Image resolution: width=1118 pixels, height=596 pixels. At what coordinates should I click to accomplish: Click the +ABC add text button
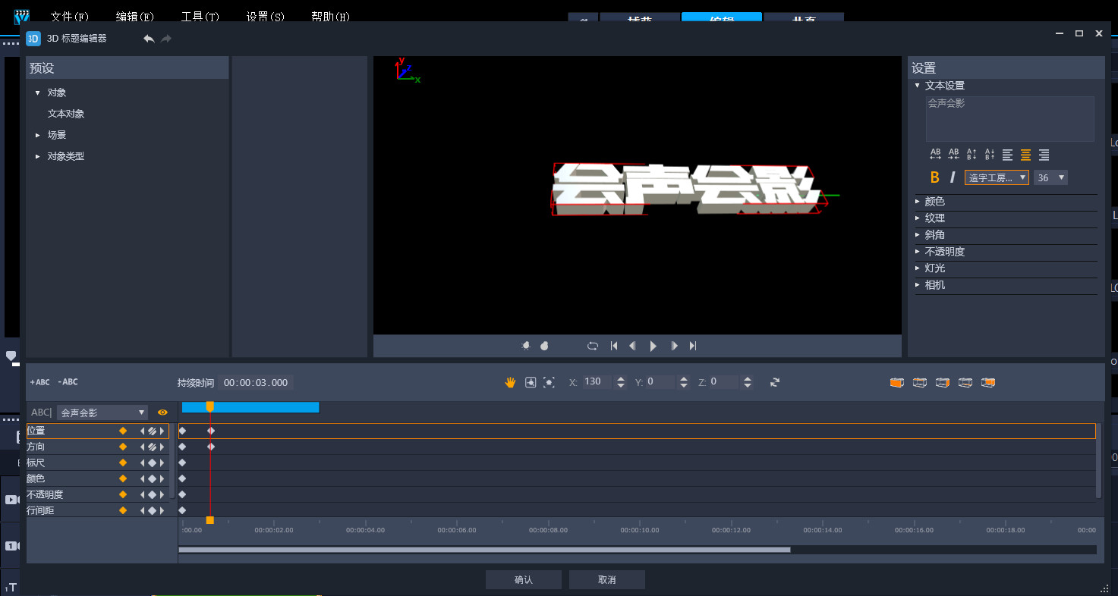39,382
